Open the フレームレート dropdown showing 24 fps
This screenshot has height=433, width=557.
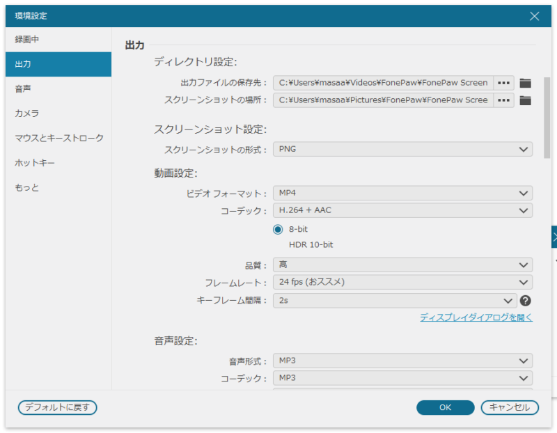click(404, 283)
